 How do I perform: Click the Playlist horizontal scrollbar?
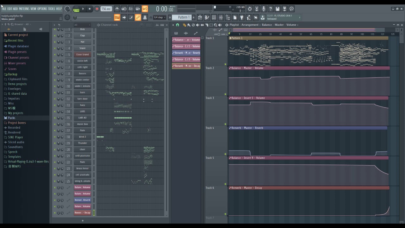(x=304, y=30)
